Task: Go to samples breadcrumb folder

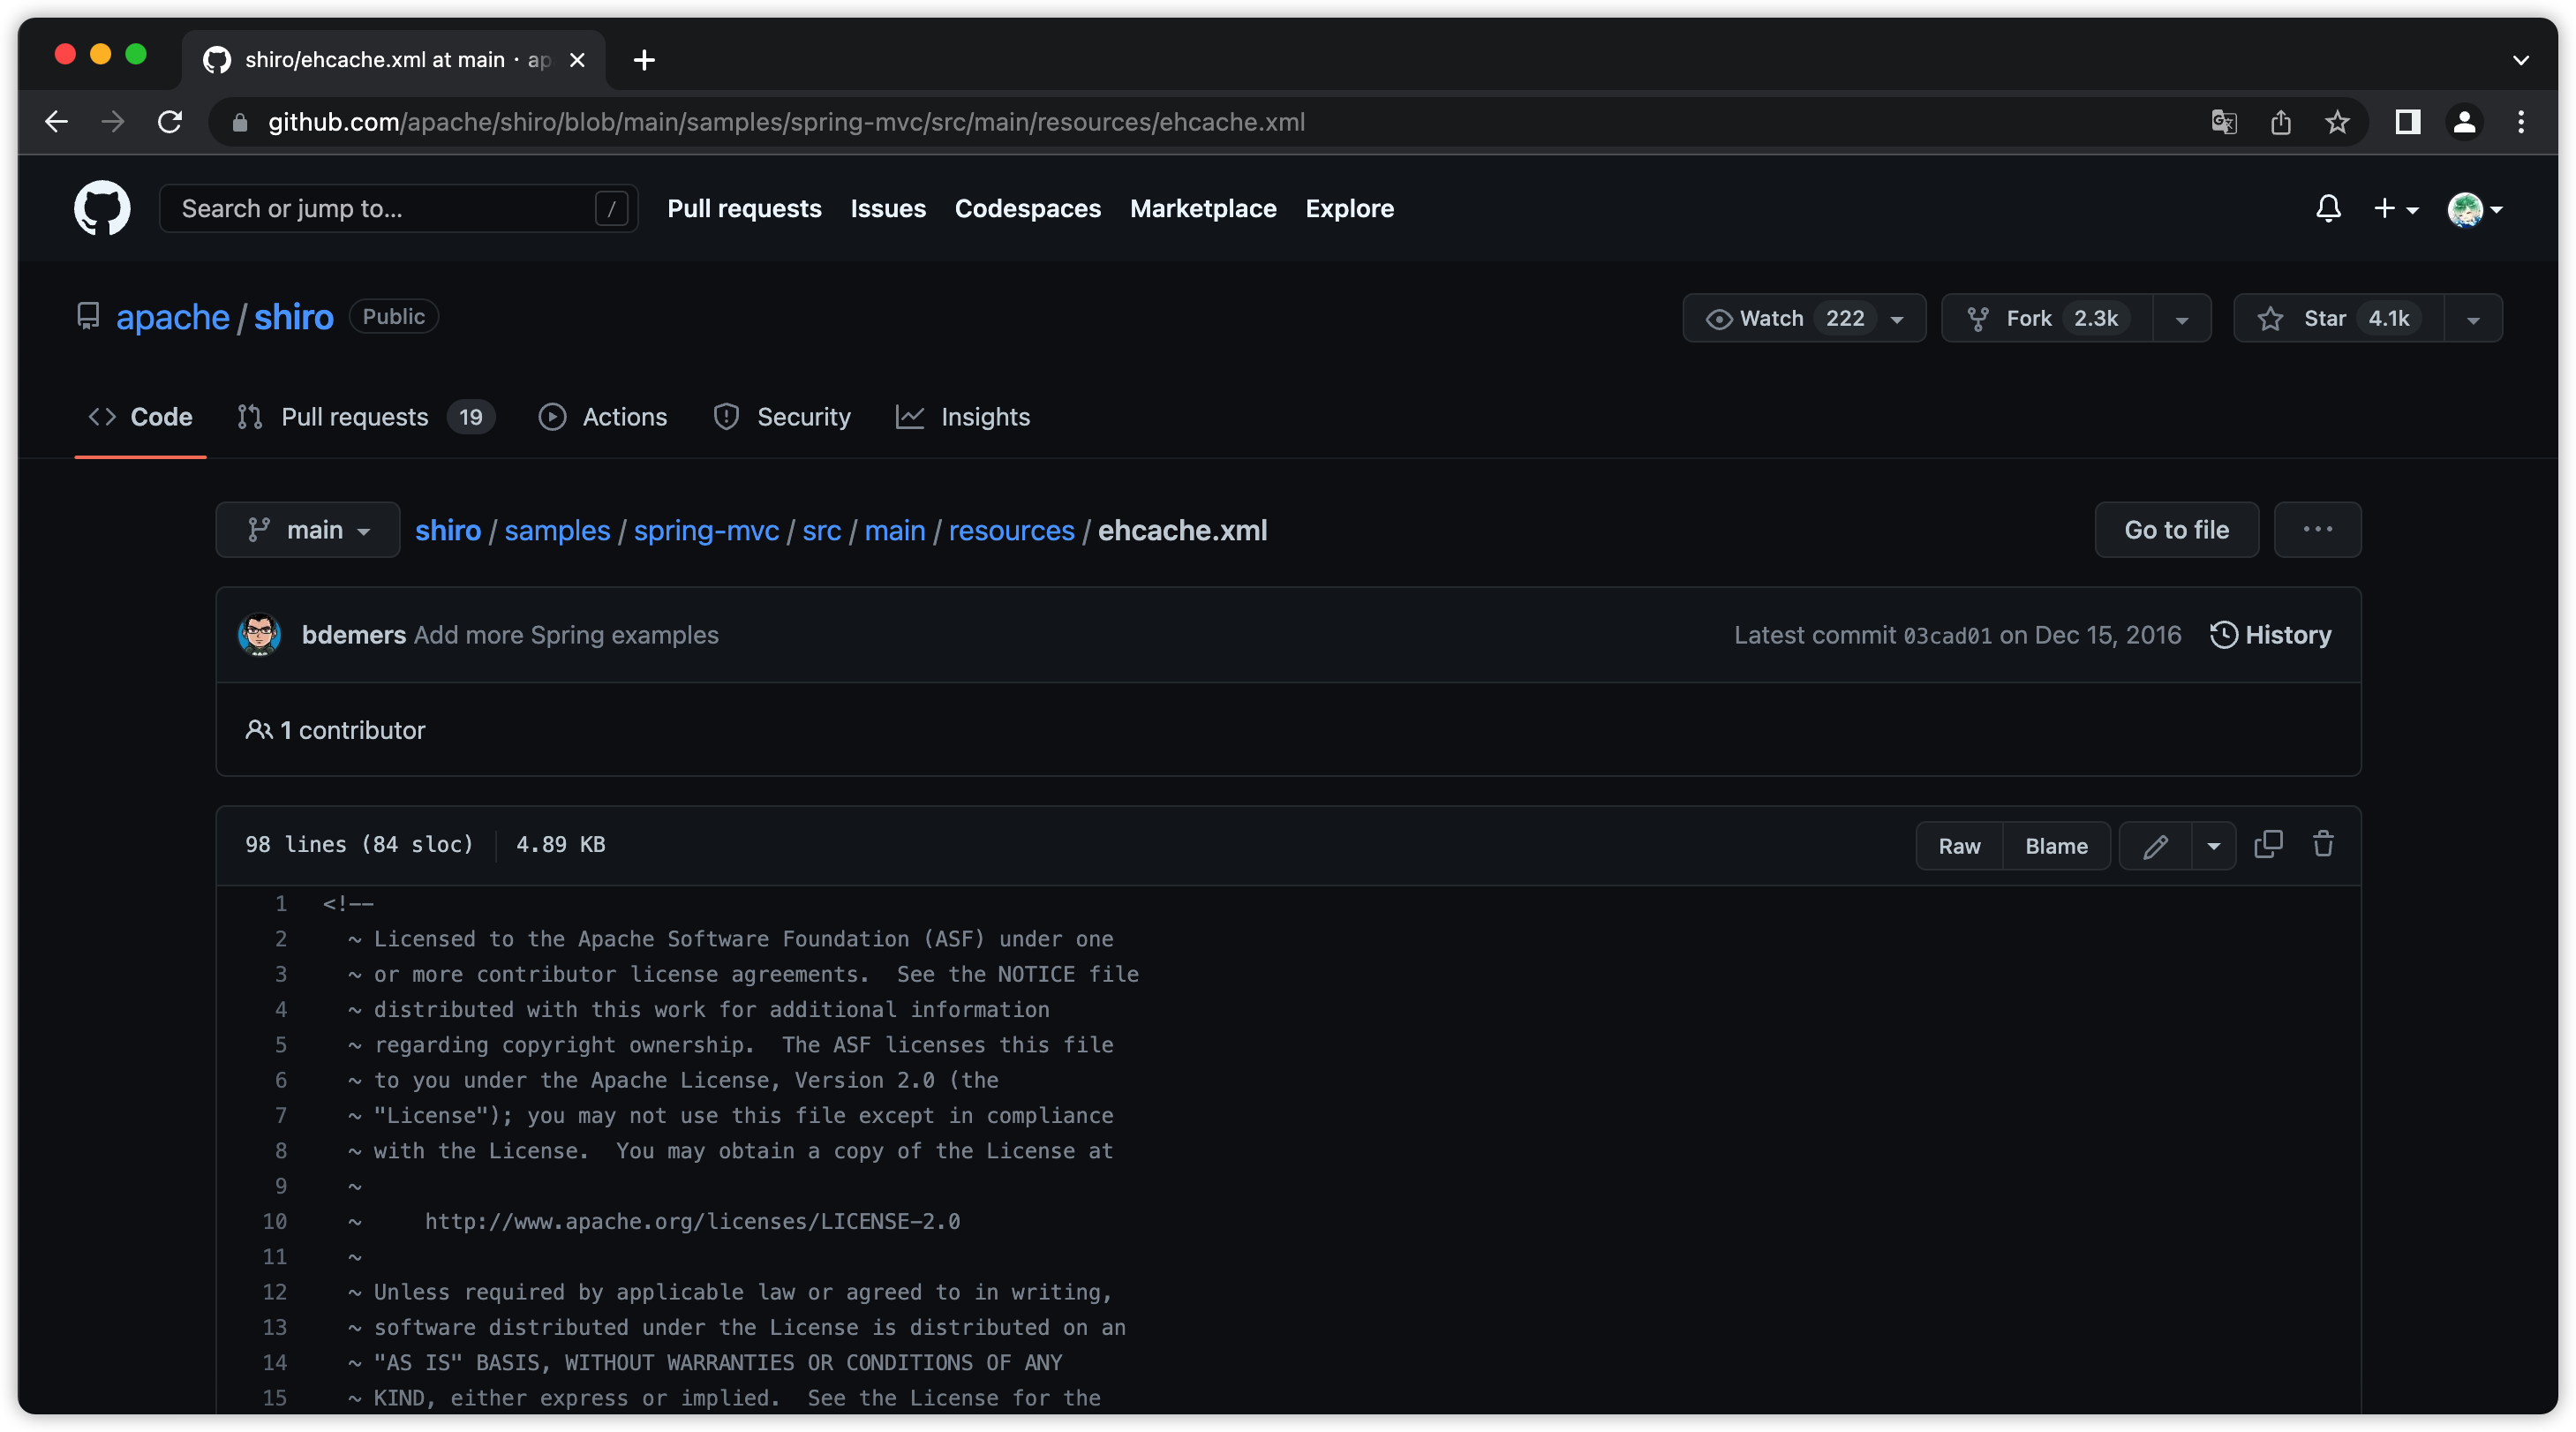Action: pyautogui.click(x=557, y=530)
